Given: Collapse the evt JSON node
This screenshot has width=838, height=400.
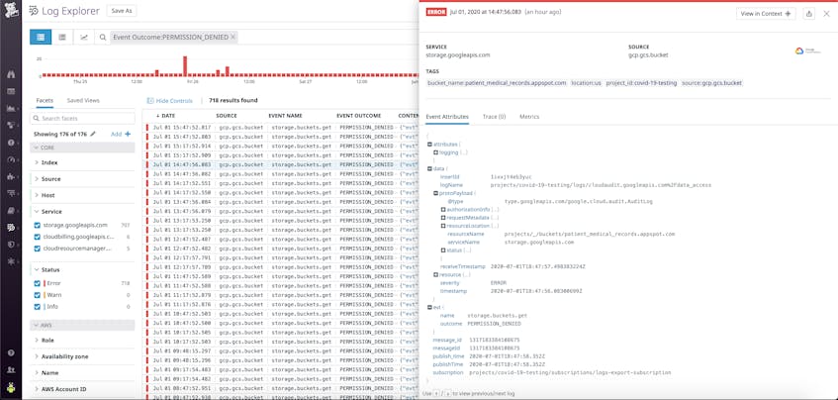Looking at the screenshot, I should tap(429, 308).
